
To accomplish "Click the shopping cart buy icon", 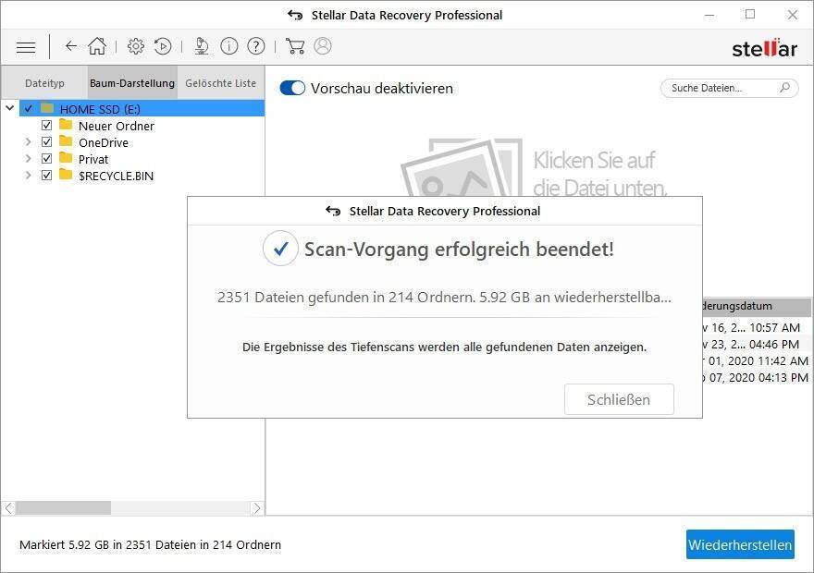I will point(295,46).
